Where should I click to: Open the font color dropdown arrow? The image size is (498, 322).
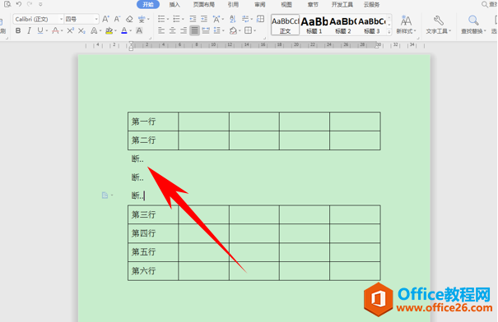[x=131, y=30]
